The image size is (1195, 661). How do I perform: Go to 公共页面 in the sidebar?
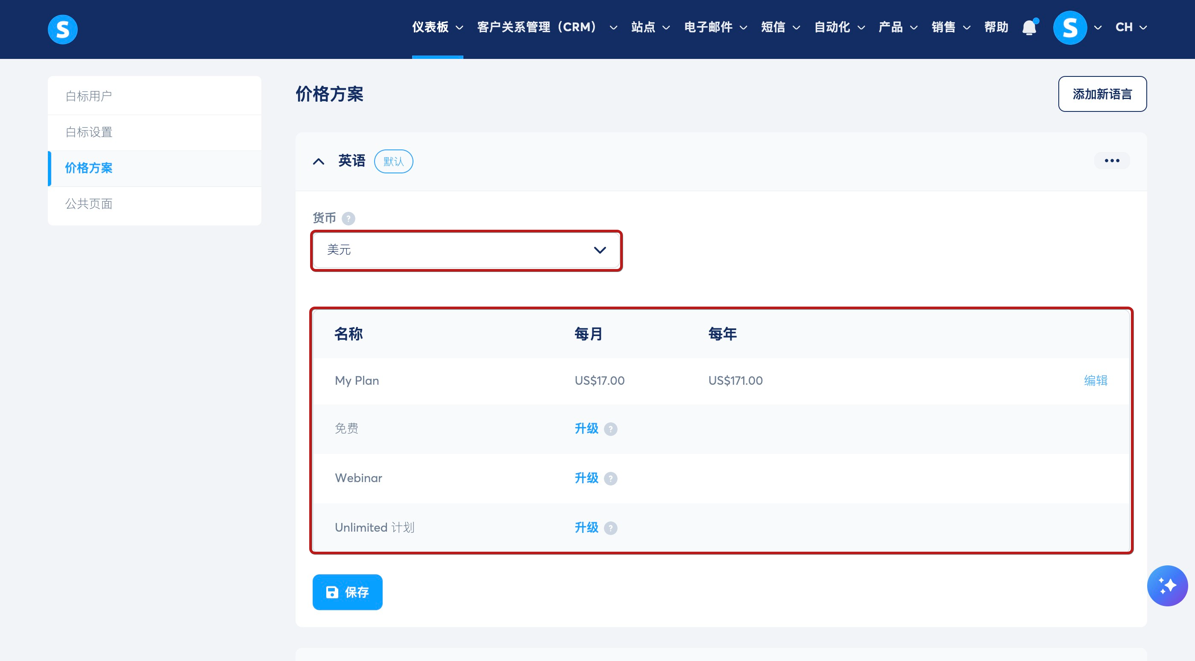point(89,204)
